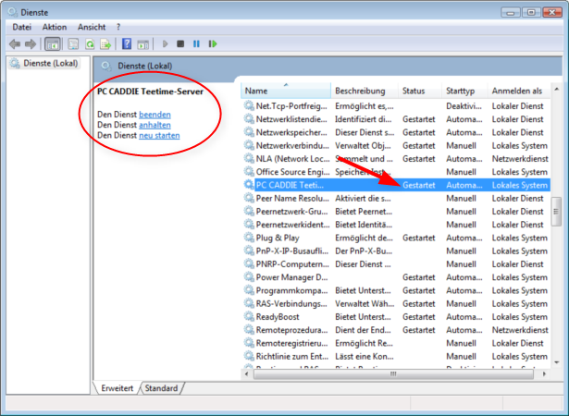
Task: Click the back arrow toolbar icon
Action: coord(14,43)
